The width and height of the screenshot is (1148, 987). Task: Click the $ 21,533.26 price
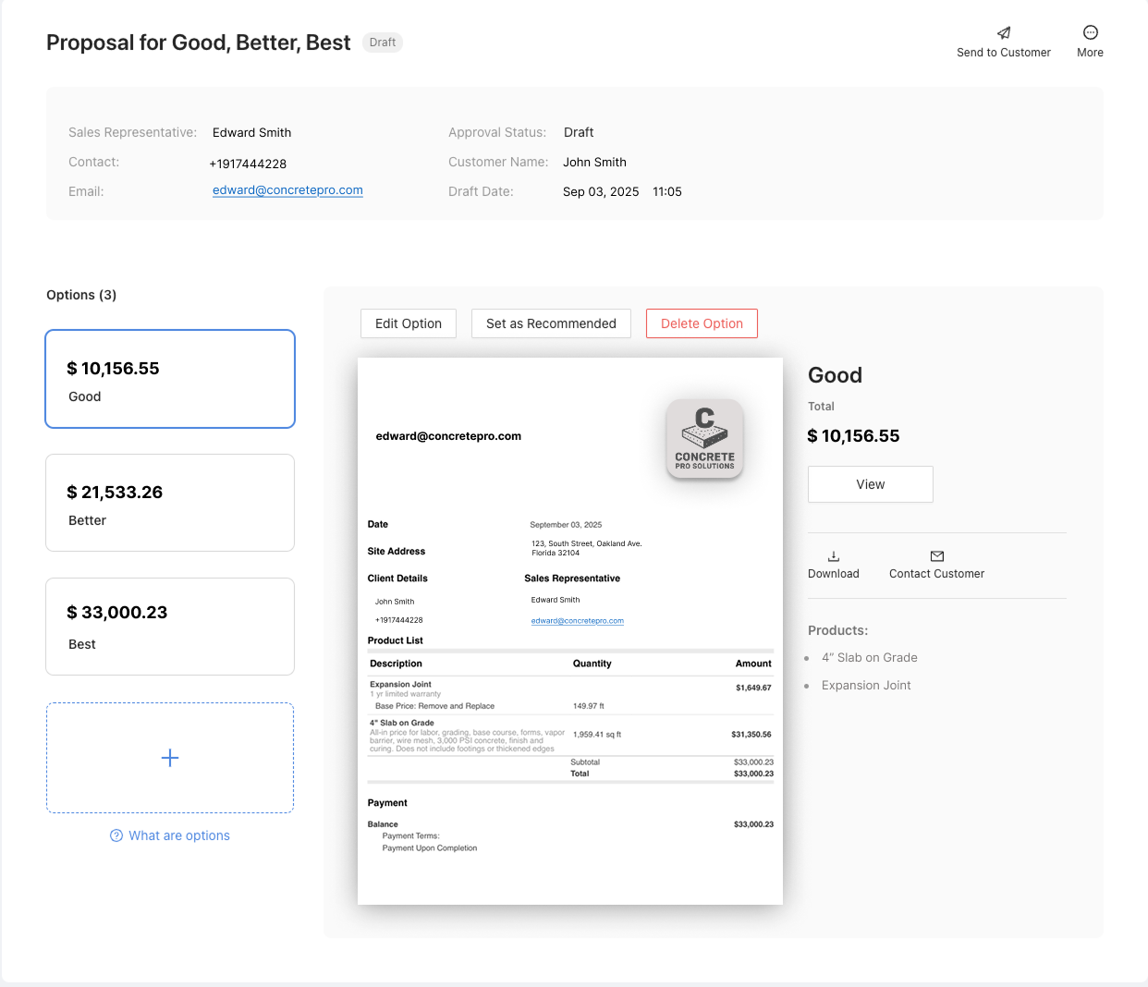point(115,493)
